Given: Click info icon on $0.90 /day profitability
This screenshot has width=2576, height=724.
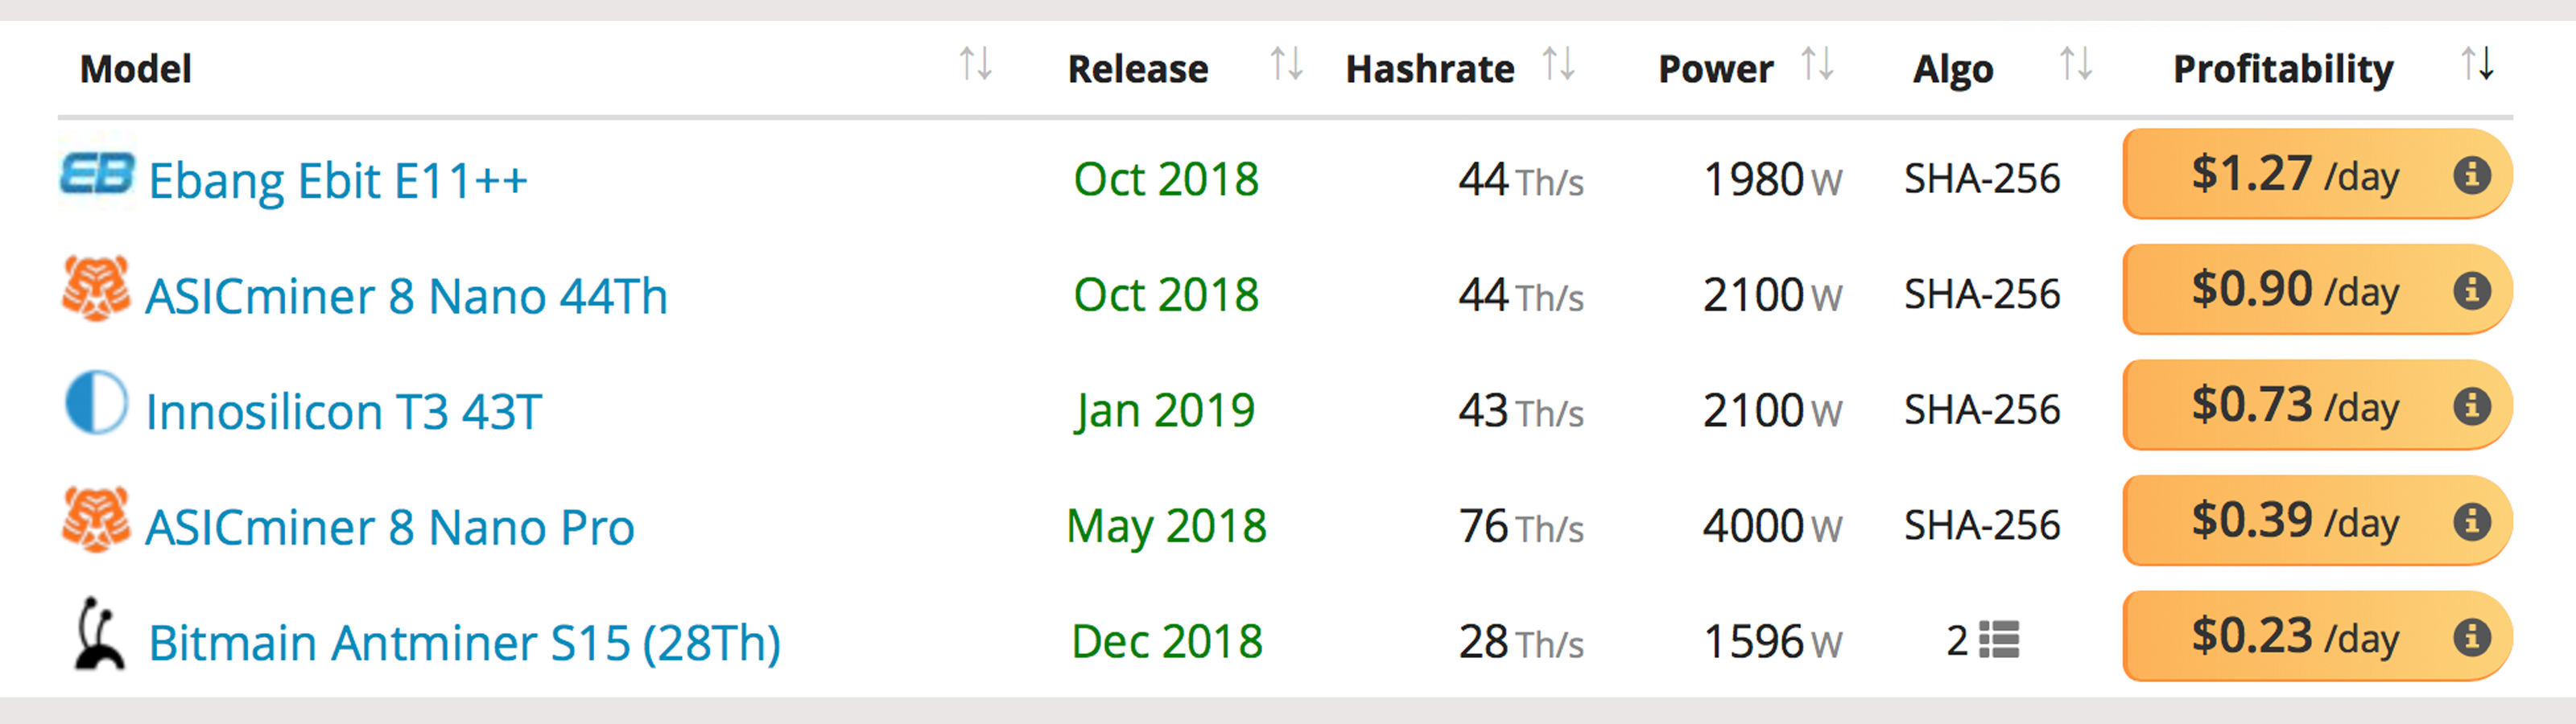Looking at the screenshot, I should pyautogui.click(x=2471, y=291).
